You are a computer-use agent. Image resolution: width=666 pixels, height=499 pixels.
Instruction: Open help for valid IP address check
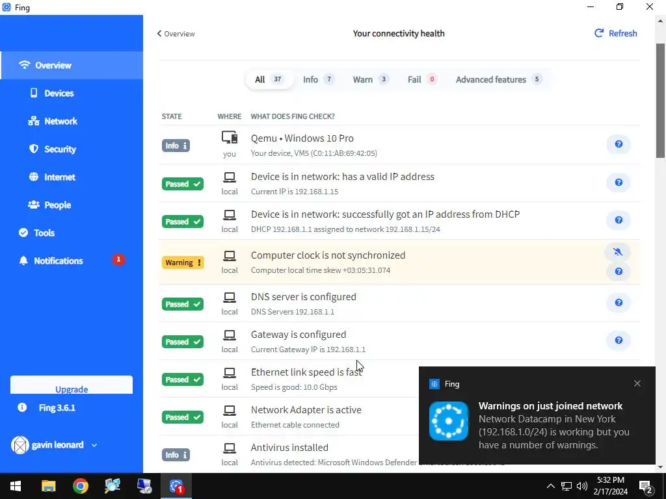[619, 183]
